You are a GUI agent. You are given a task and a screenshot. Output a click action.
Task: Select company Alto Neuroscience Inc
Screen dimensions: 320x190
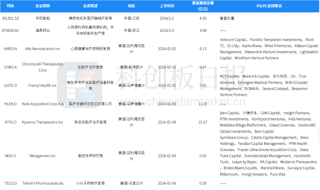pos(42,49)
